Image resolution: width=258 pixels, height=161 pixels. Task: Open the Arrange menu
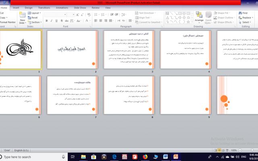coord(199,18)
